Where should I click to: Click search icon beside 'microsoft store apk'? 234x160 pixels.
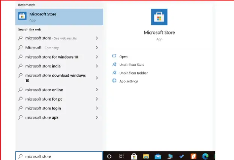(x=21, y=118)
